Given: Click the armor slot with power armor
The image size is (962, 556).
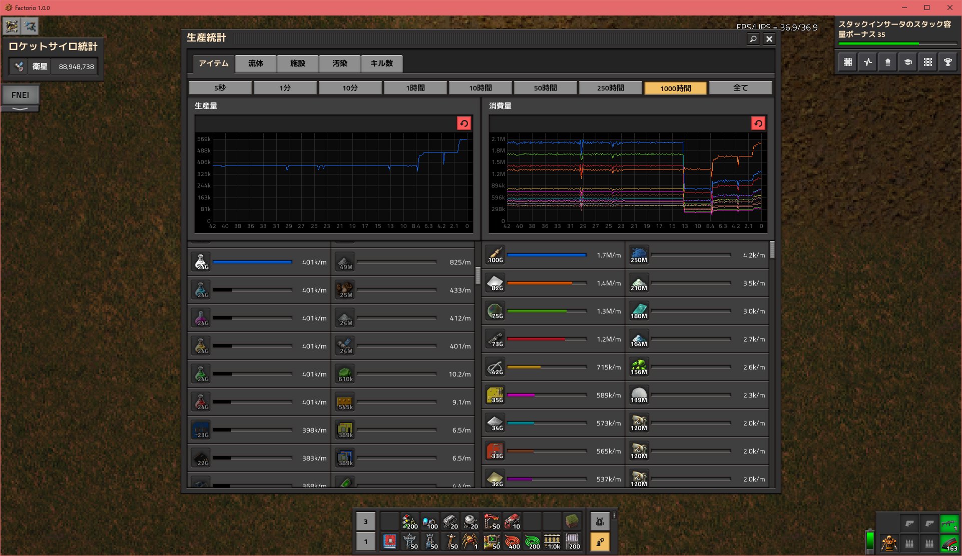Looking at the screenshot, I should [889, 542].
